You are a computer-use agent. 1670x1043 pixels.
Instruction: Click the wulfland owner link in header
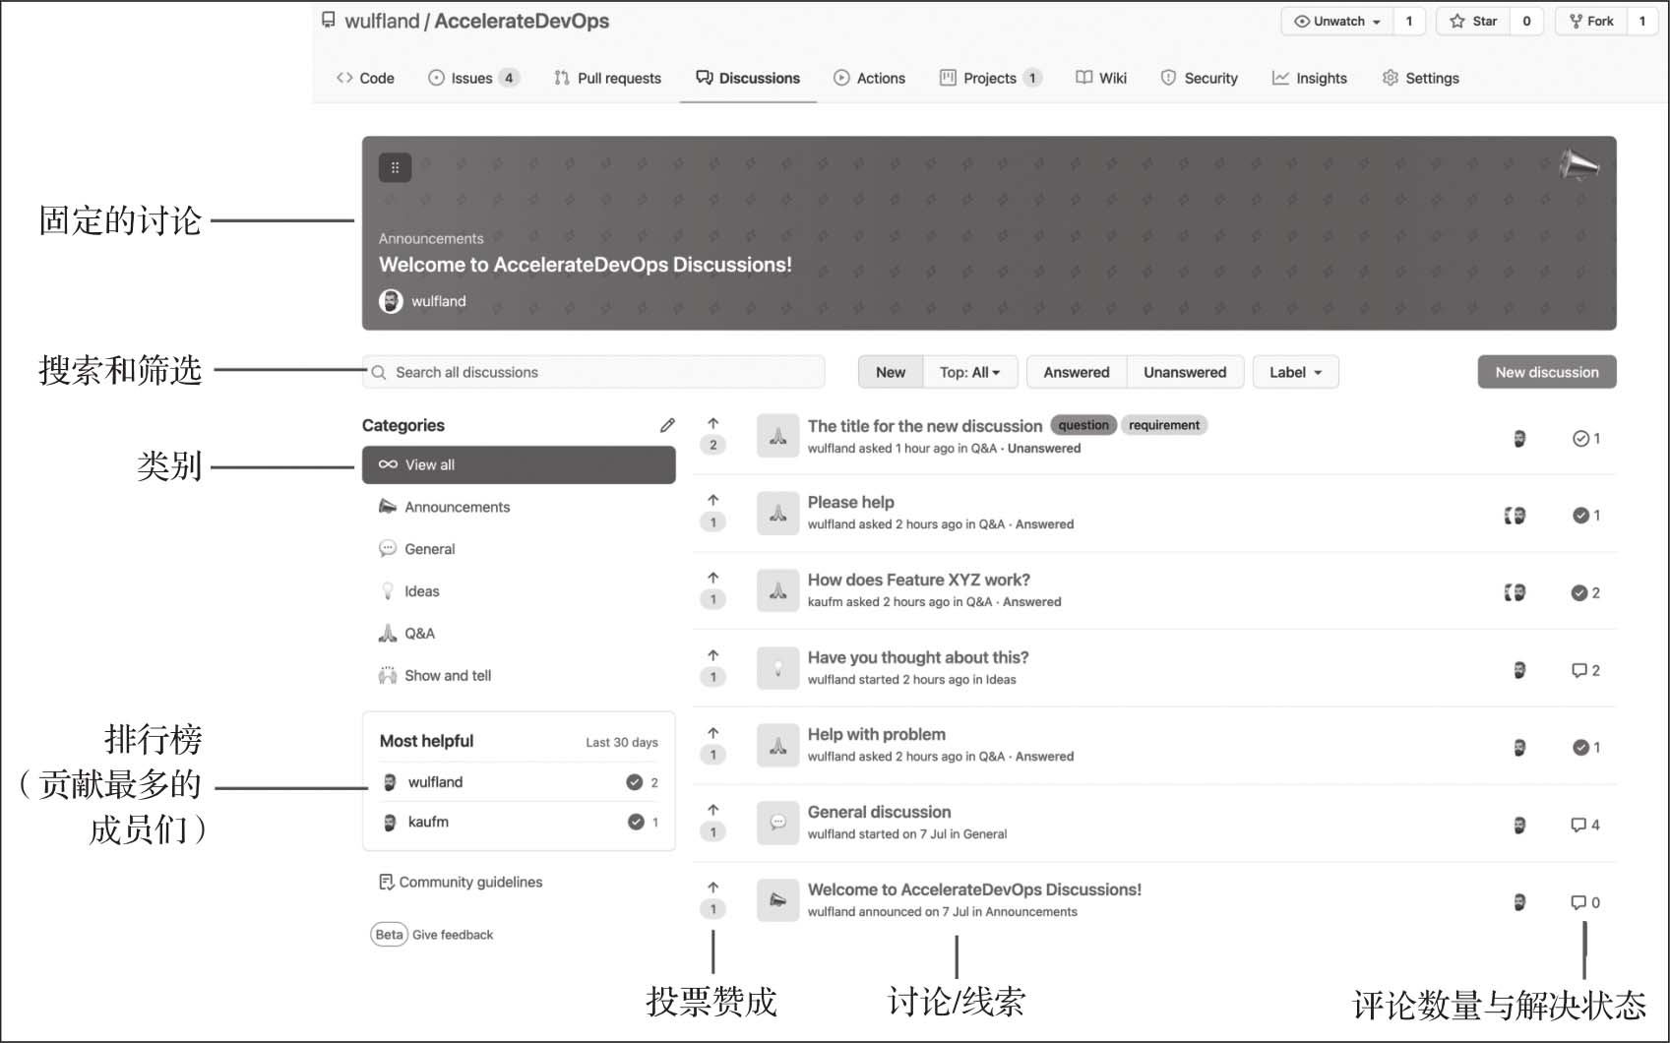(382, 22)
